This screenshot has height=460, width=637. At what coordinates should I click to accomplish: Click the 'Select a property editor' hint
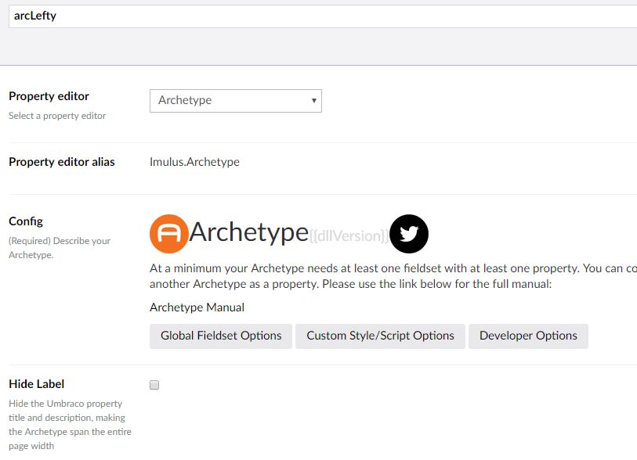click(x=57, y=116)
